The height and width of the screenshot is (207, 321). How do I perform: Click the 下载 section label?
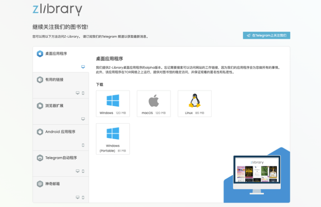coord(100,85)
